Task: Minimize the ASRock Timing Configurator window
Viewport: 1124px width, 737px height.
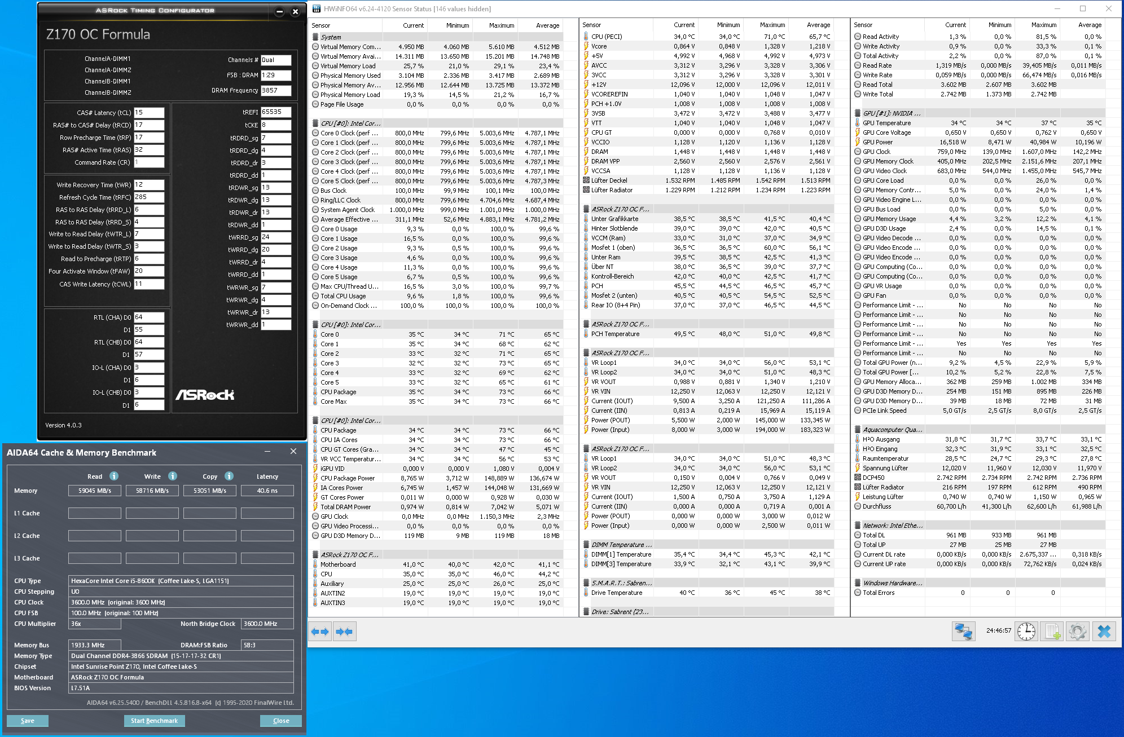Action: [x=279, y=11]
